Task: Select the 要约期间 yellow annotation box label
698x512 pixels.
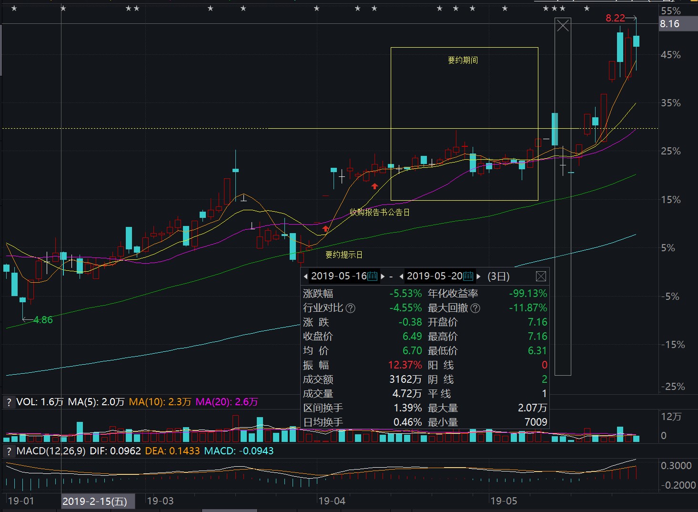Action: (463, 60)
